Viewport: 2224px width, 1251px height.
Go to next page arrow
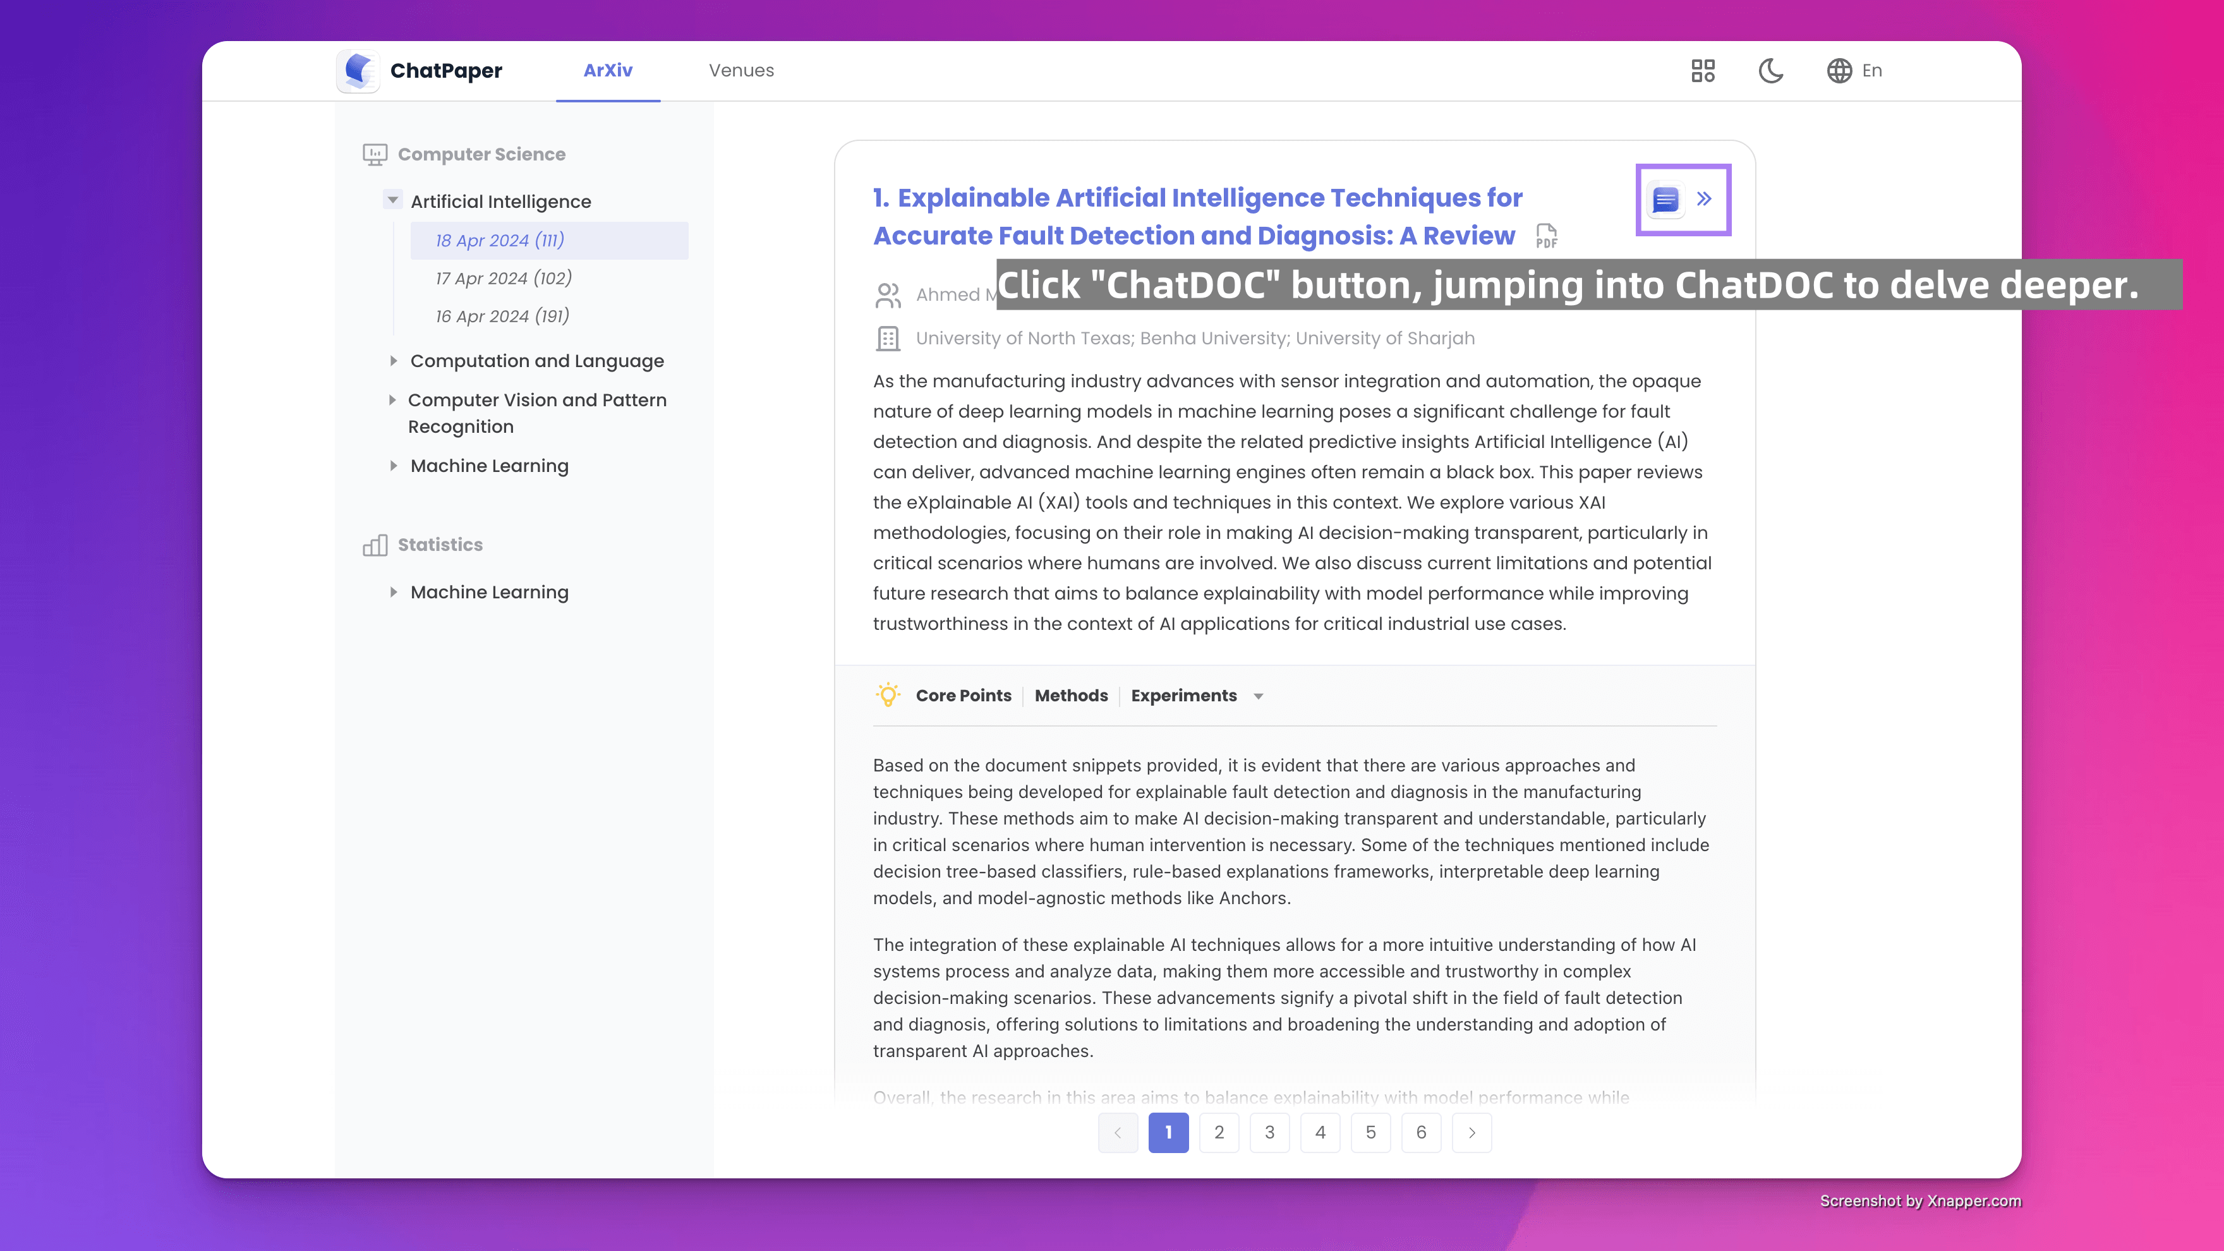point(1471,1132)
